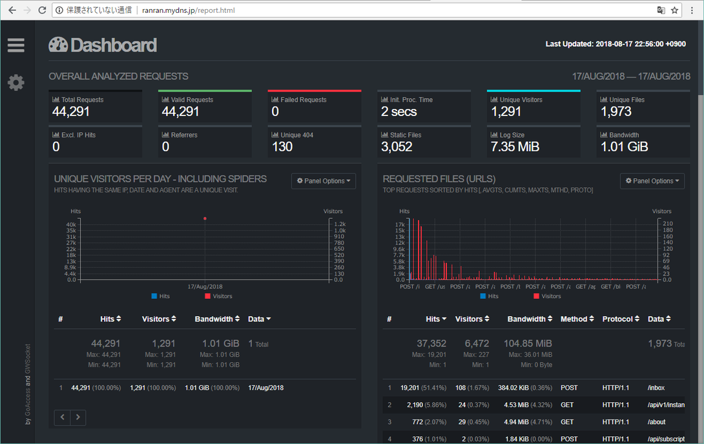
Task: Click the browser back arrow
Action: tap(12, 10)
